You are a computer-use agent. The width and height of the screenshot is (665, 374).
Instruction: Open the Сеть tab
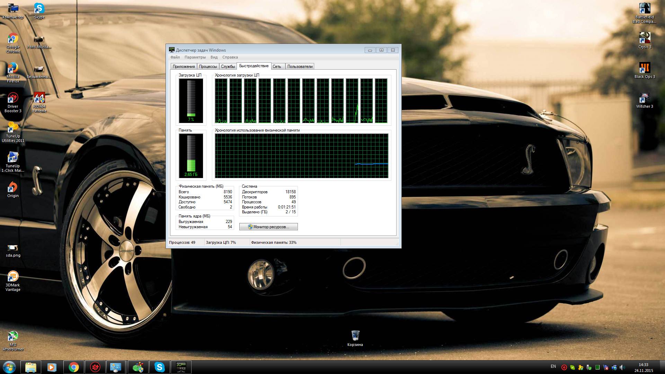tap(277, 66)
